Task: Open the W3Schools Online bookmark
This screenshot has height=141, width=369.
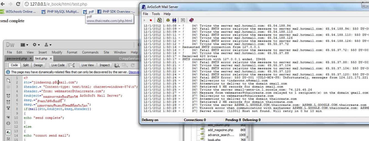Action: 18,12
